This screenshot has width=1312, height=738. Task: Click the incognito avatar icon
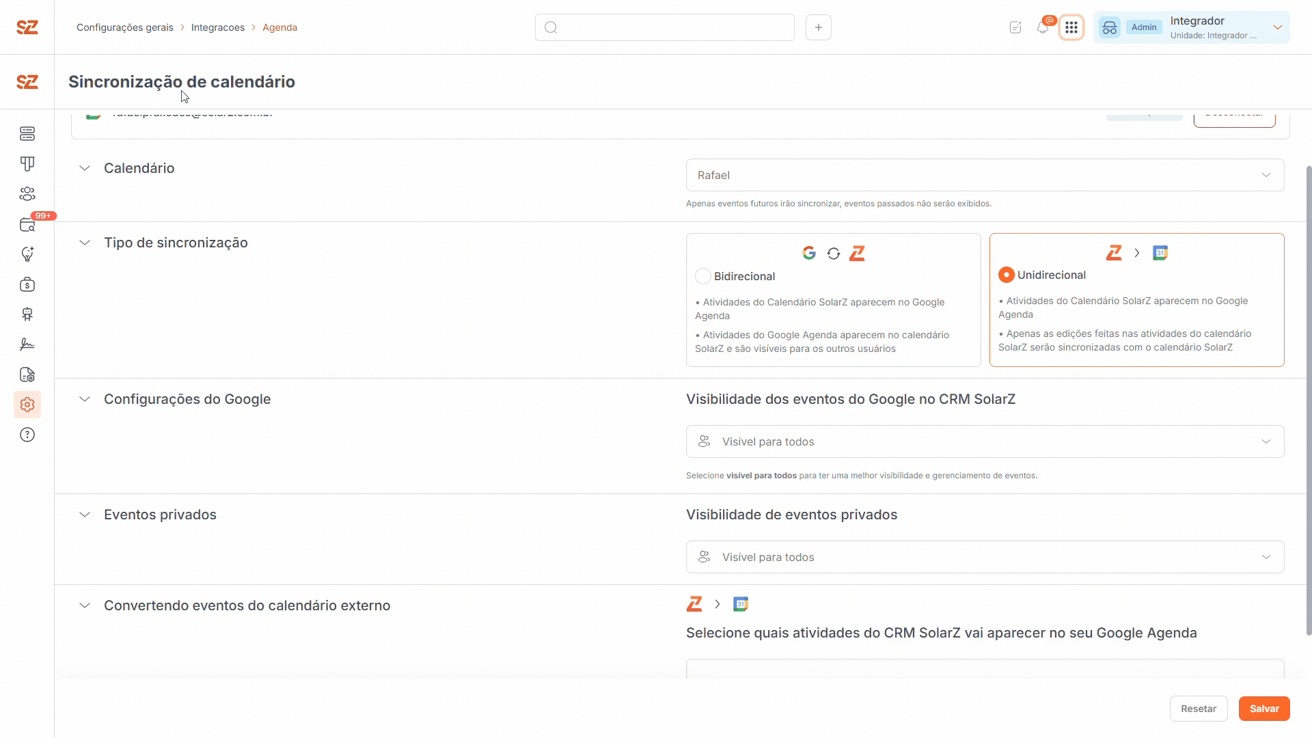point(1110,27)
